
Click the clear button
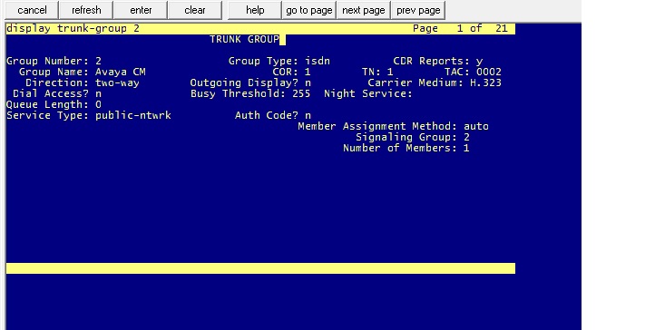pyautogui.click(x=195, y=10)
